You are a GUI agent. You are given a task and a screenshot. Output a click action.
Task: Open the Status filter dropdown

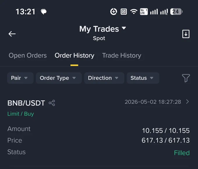click(143, 78)
